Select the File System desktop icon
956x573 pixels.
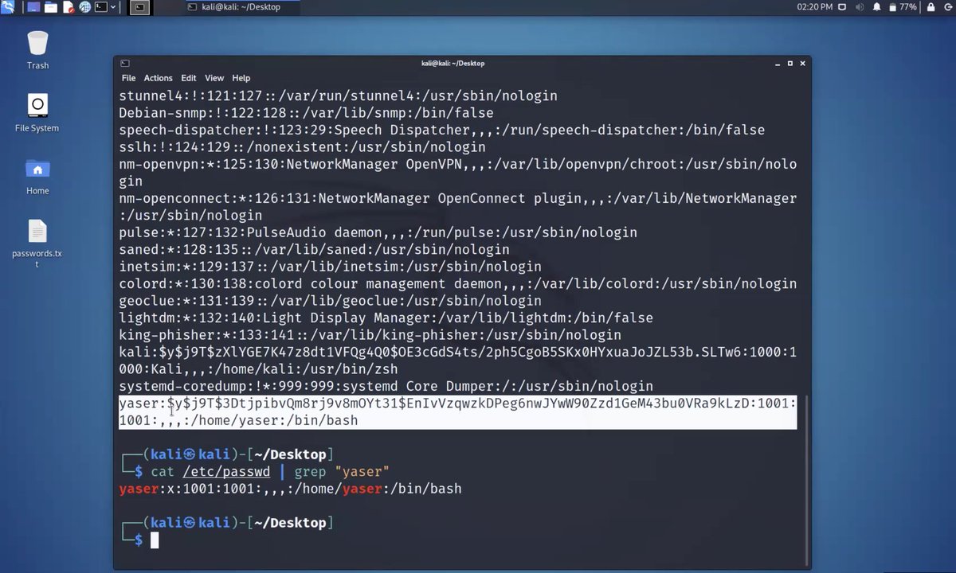click(37, 113)
